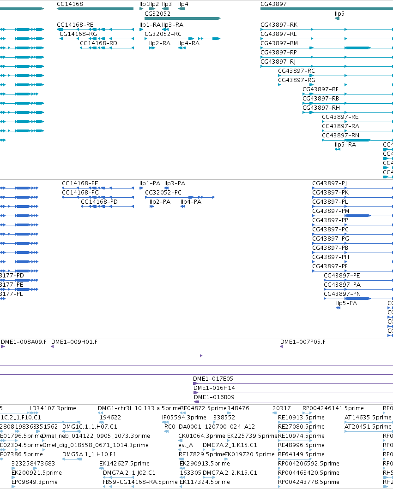The width and height of the screenshot is (393, 489).
Task: Click EST RC0-DA0001-120700-024-A12
Action: tap(210, 427)
